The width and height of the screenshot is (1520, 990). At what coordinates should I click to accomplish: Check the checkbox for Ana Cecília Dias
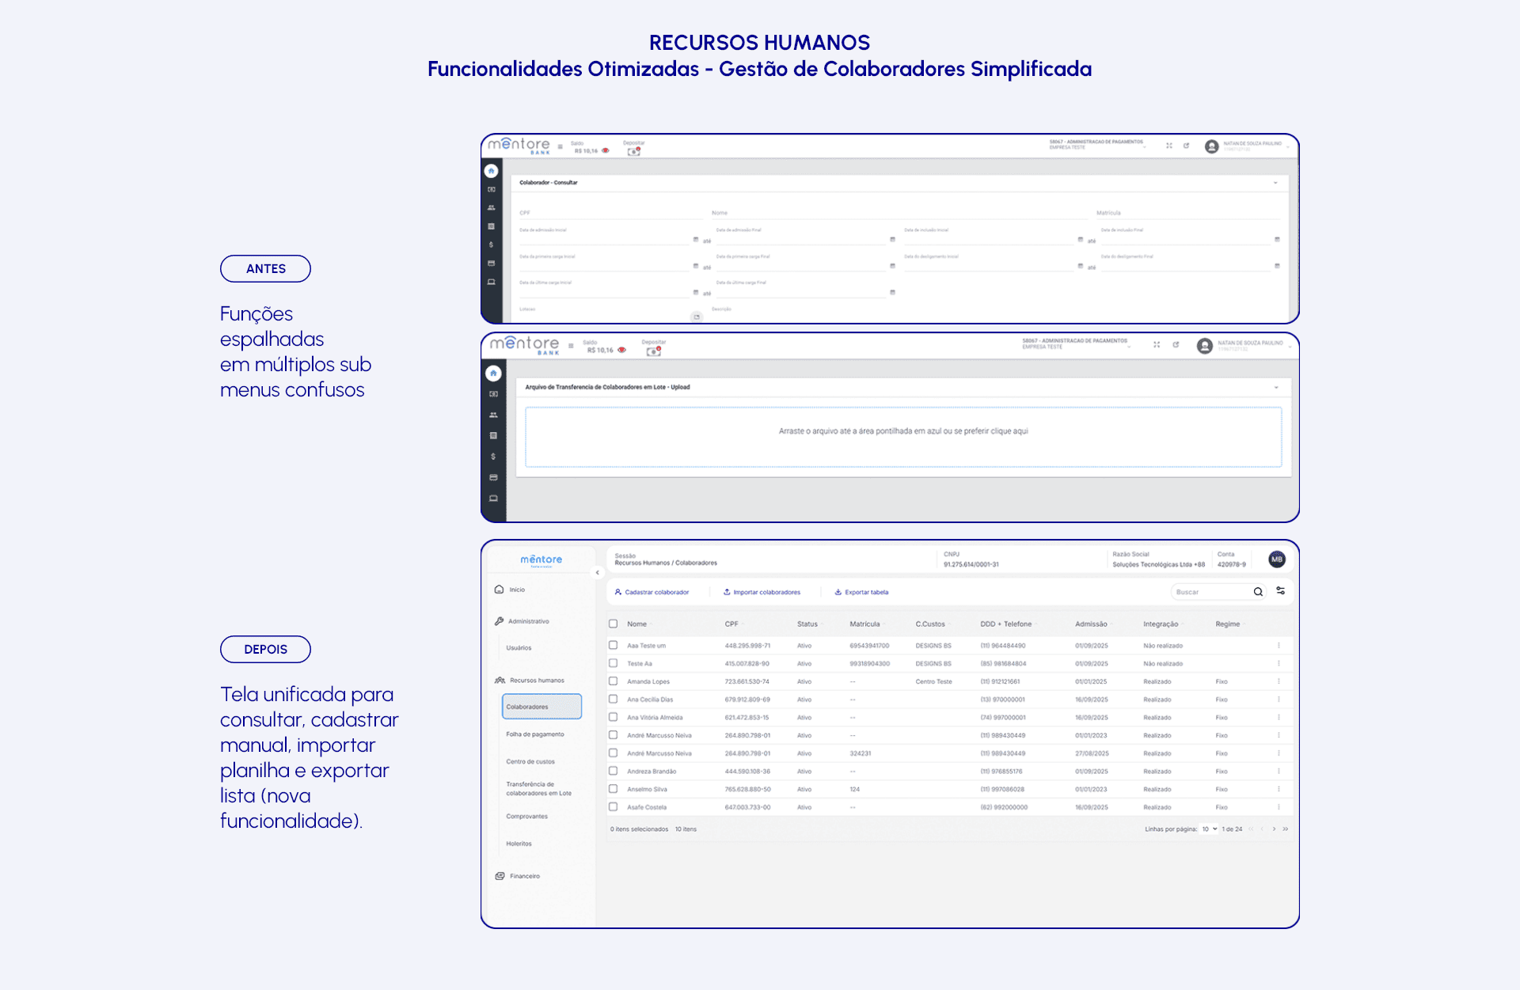(613, 699)
